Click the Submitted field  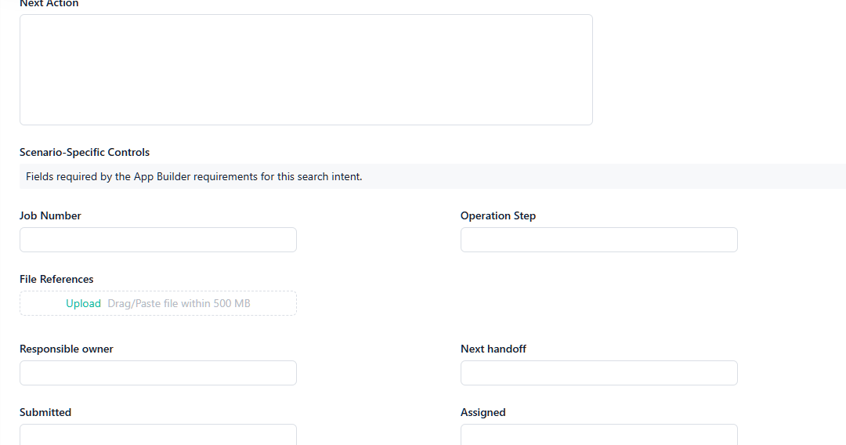pos(158,435)
